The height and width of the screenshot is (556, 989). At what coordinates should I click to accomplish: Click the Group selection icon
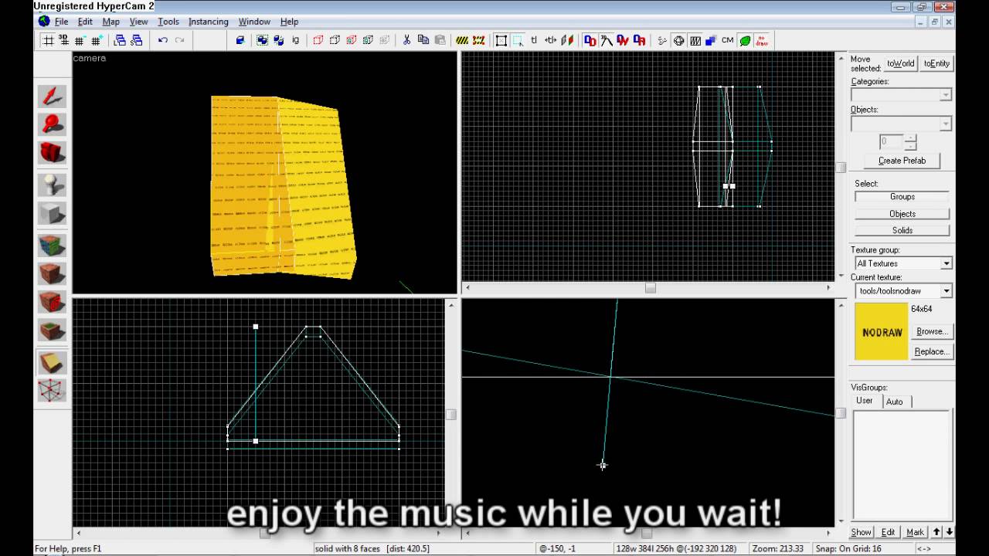(x=263, y=40)
